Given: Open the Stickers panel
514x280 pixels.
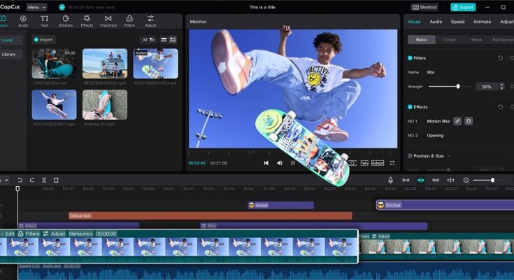Looking at the screenshot, I should (x=66, y=21).
